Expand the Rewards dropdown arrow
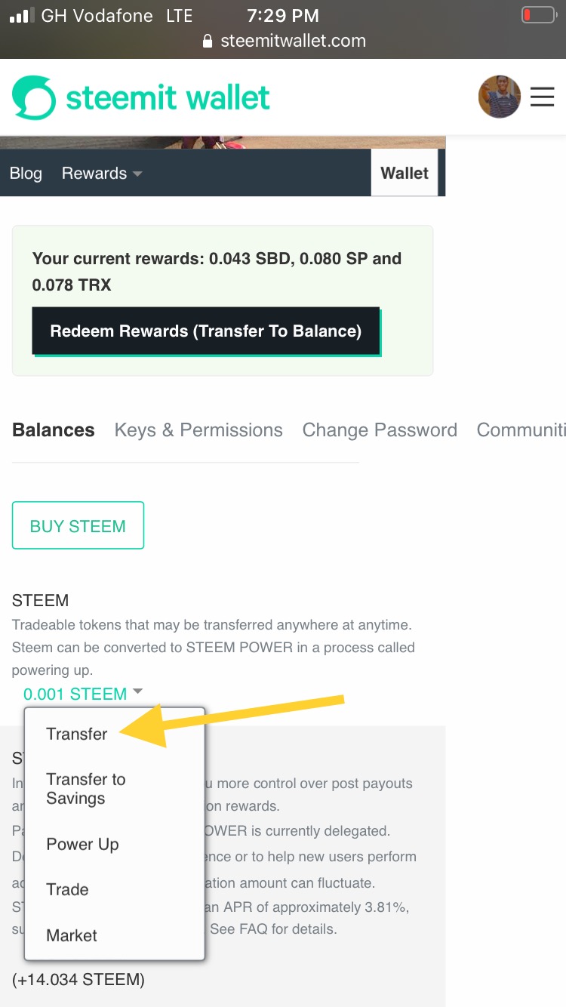Viewport: 566px width, 1007px height. tap(137, 174)
